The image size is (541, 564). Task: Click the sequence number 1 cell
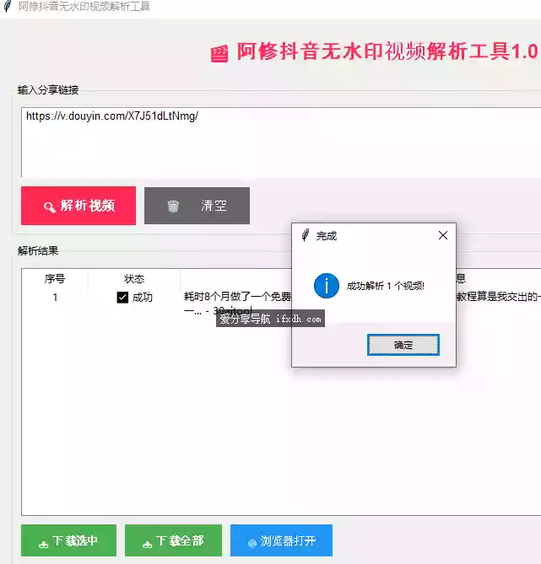tap(55, 298)
